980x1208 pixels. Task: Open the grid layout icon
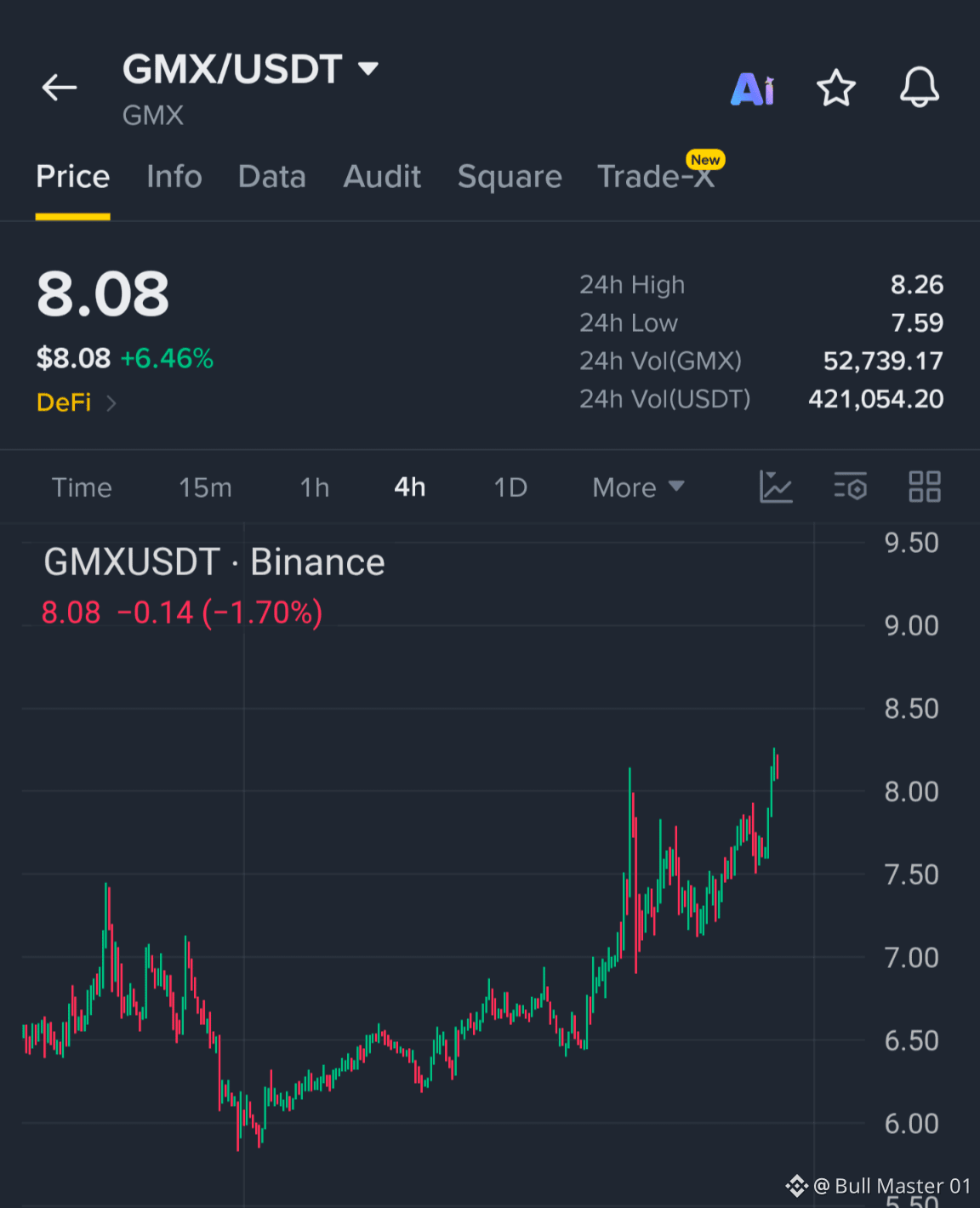tap(925, 487)
